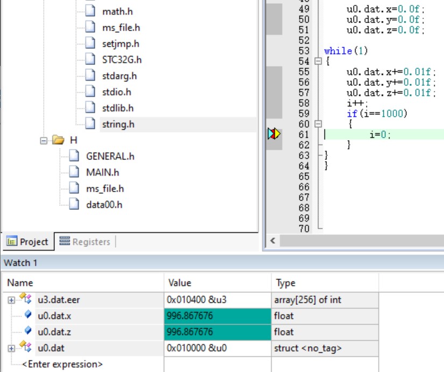The height and width of the screenshot is (372, 444).
Task: Click the setjmp.h file icon
Action: 90,43
